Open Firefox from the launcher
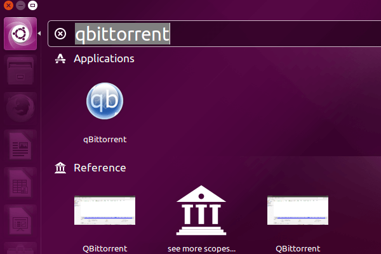This screenshot has height=254, width=381. [20, 109]
